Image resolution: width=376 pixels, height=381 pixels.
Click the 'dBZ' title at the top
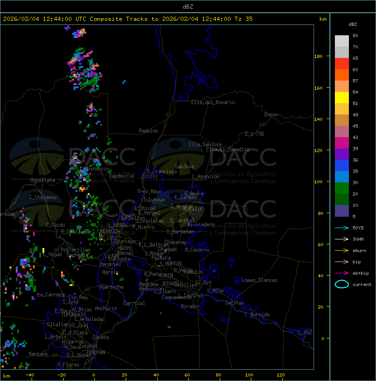188,7
